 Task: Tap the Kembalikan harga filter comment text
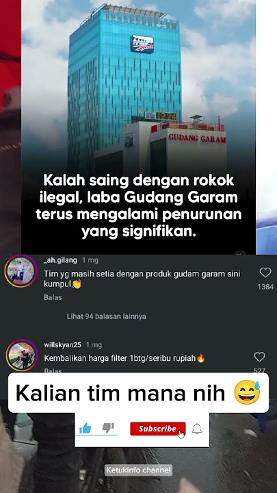pyautogui.click(x=124, y=358)
